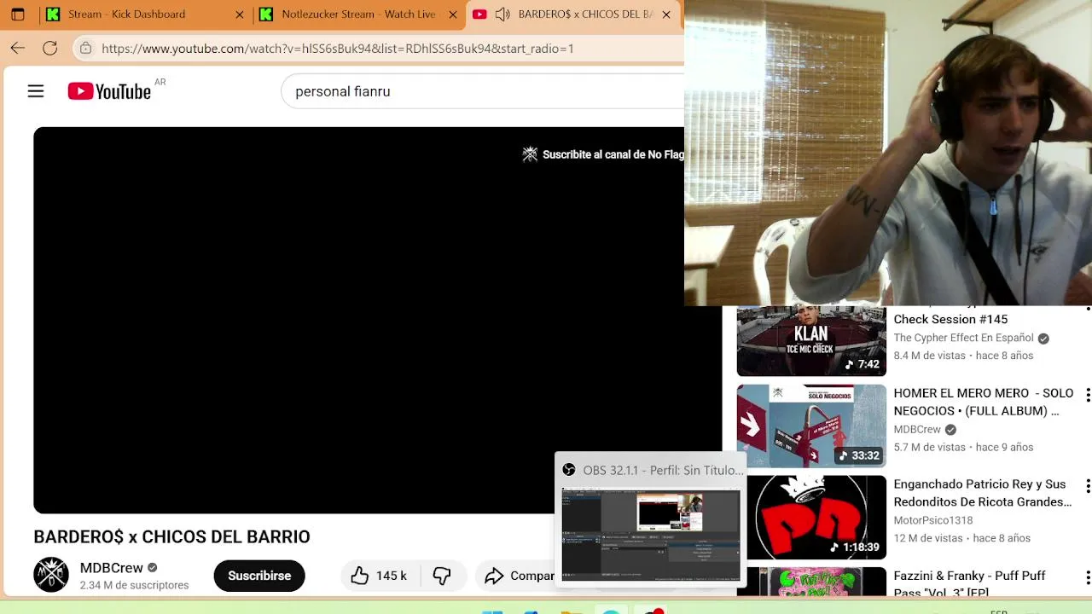Viewport: 1092px width, 614px height.
Task: Open options menu for Fazzini & Franky video
Action: click(1087, 578)
